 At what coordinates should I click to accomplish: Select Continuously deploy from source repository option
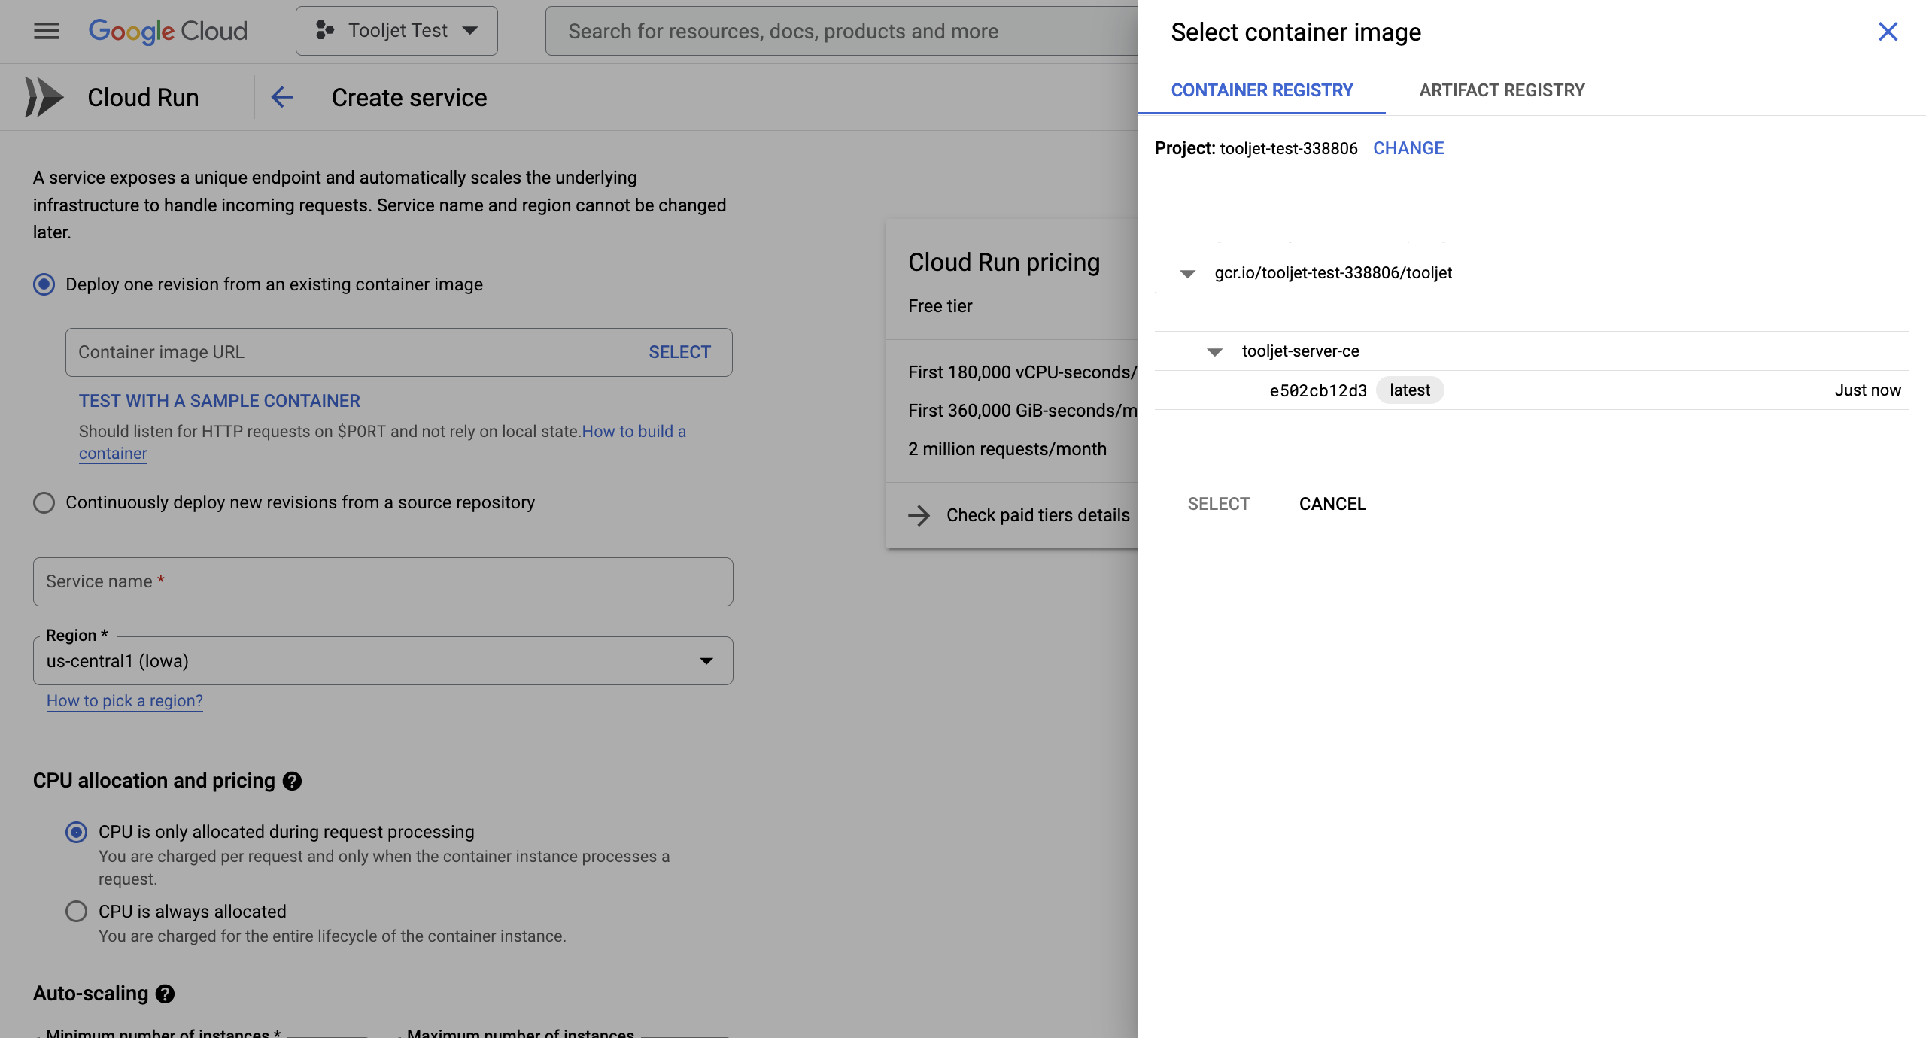44,502
